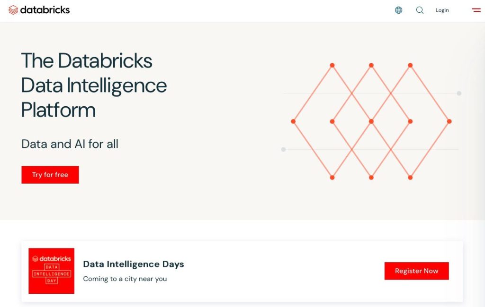Click the Data Intelligence Days title
This screenshot has height=307, width=485.
tap(133, 264)
